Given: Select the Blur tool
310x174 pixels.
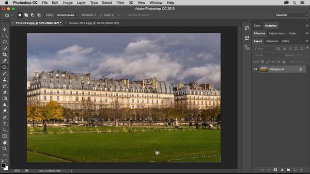Looking at the screenshot, I should (4, 105).
